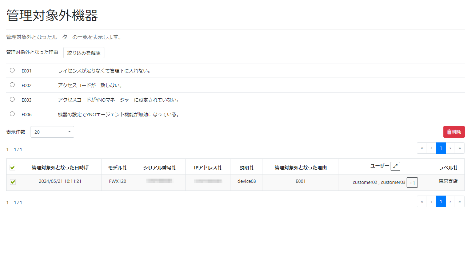Expand the ユーザー column view icon

395,166
